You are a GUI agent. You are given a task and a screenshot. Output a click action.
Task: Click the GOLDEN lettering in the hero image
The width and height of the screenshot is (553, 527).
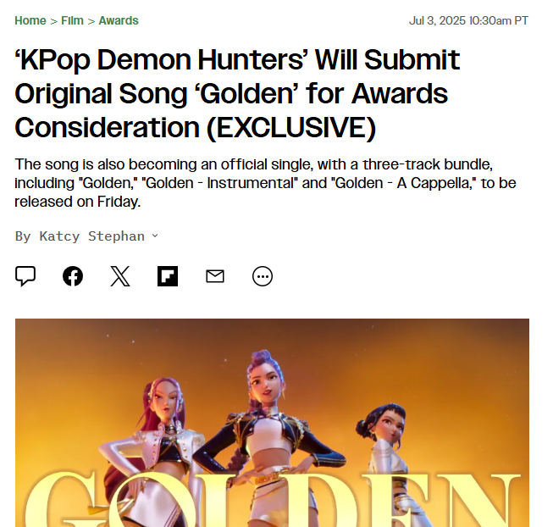[x=273, y=499]
